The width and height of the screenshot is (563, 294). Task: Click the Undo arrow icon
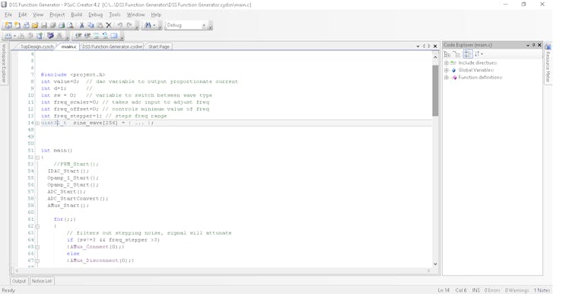(120, 25)
